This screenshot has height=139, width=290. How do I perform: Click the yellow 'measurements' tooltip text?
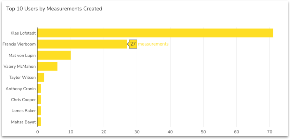153,44
